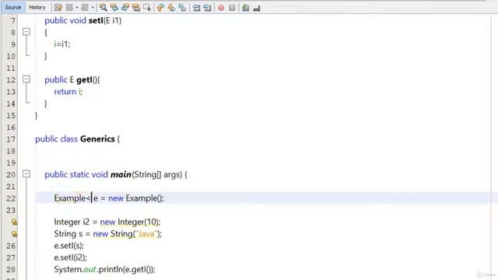The image size is (498, 280).
Task: Click the 'Example<' type text on line 22
Action: click(72, 198)
